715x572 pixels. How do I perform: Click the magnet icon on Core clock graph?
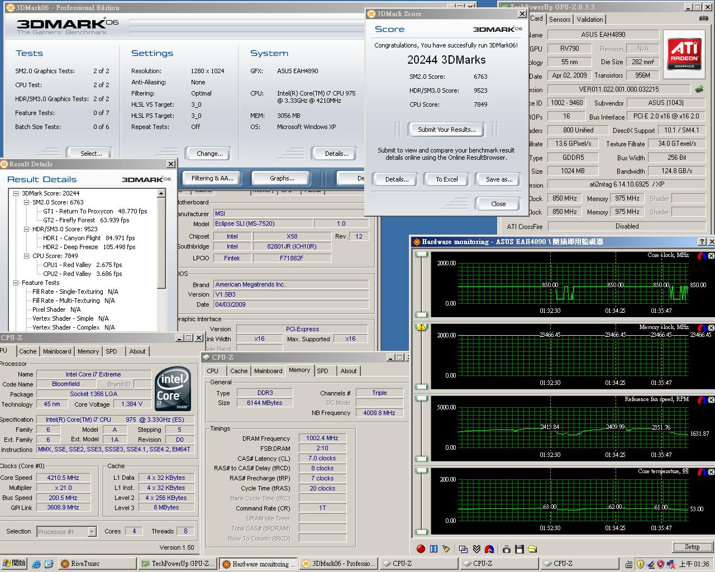click(x=702, y=255)
